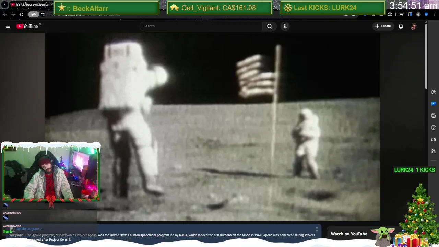Click the 'Oeil_Vigilant: CA$161.08' banner
Screen dimensions: 439x247
pyautogui.click(x=219, y=8)
